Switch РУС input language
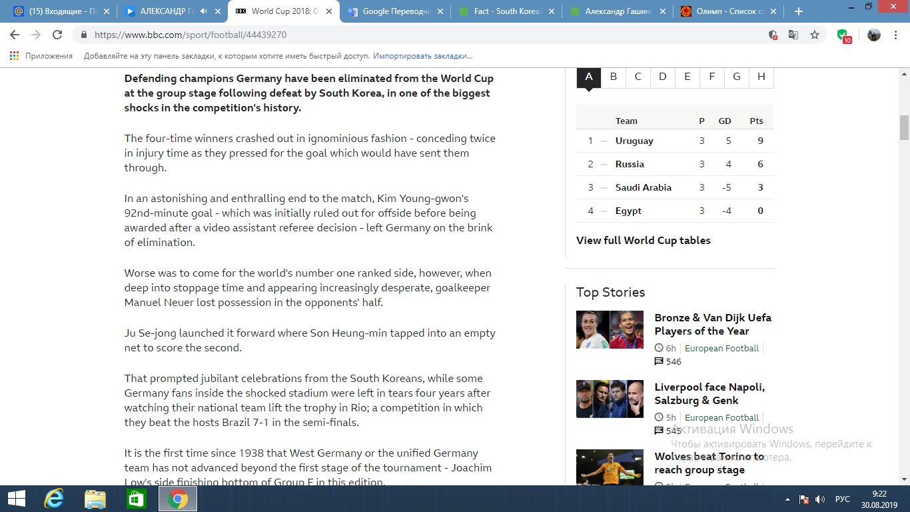Viewport: 910px width, 512px height. click(843, 499)
